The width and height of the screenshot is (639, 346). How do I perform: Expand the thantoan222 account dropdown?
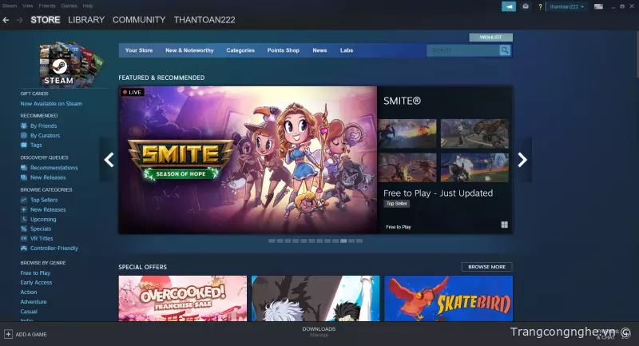tap(567, 6)
